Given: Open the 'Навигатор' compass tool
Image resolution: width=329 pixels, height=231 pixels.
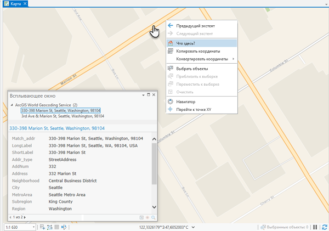Looking at the screenshot, I should pyautogui.click(x=171, y=102).
